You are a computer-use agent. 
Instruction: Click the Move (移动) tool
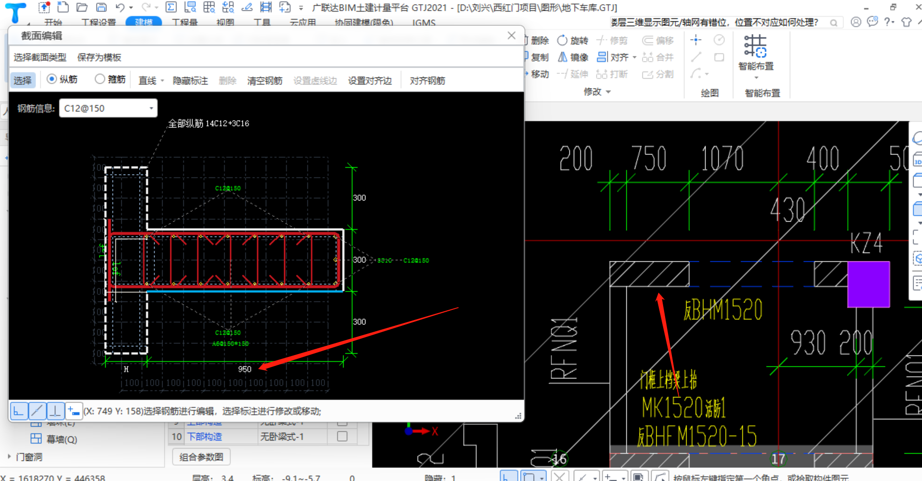point(536,74)
